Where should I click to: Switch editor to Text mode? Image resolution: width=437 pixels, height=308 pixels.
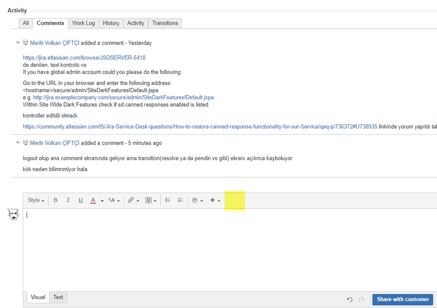coord(58,297)
